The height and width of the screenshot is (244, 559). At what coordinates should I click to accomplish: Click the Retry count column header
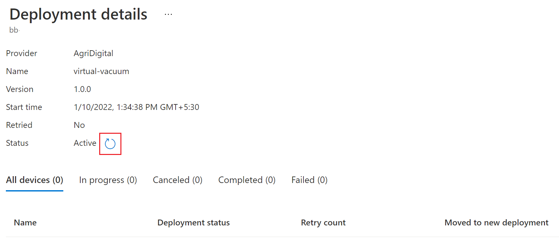tap(323, 222)
